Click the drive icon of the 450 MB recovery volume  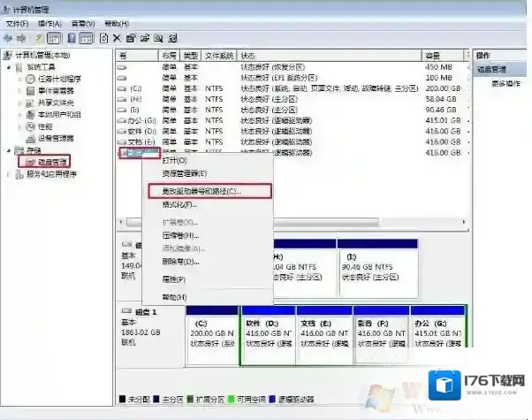[122, 67]
